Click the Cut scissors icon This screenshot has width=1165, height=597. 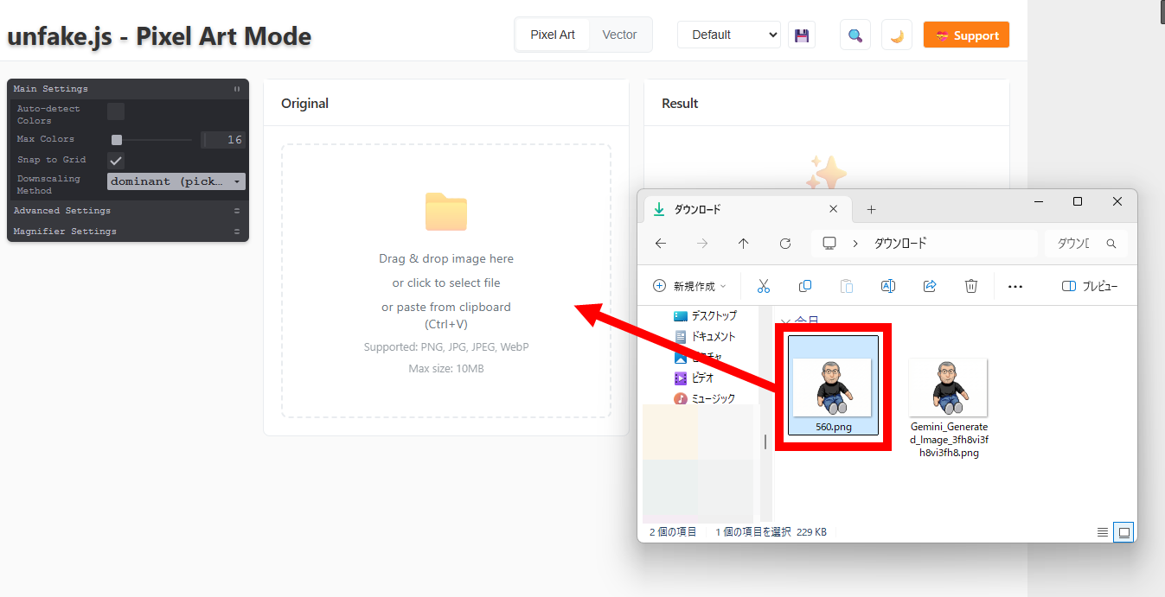pyautogui.click(x=764, y=286)
